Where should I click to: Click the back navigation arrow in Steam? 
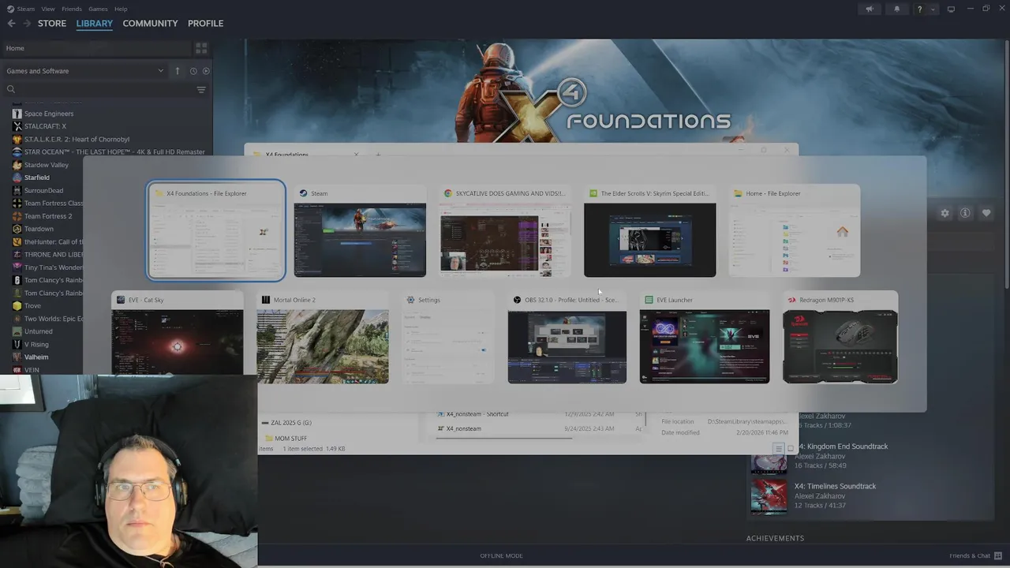click(x=11, y=24)
